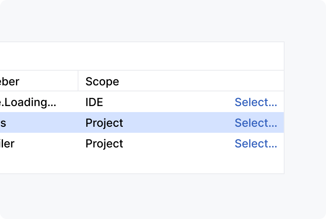Screen dimensions: 326x219
Task: Click the 's' name cell in highlighted row
Action: pos(3,123)
